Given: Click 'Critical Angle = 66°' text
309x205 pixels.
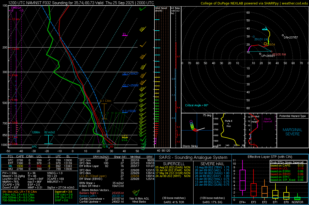Looking at the screenshot, I should [x=197, y=106].
